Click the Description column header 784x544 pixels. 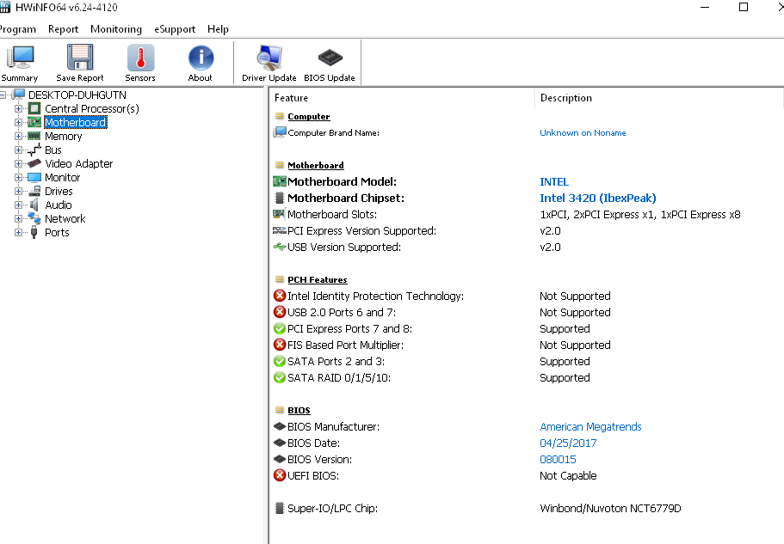pos(659,98)
